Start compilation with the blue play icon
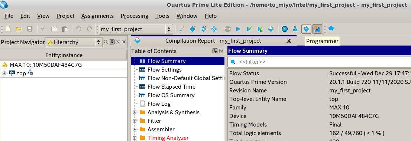 (238, 29)
